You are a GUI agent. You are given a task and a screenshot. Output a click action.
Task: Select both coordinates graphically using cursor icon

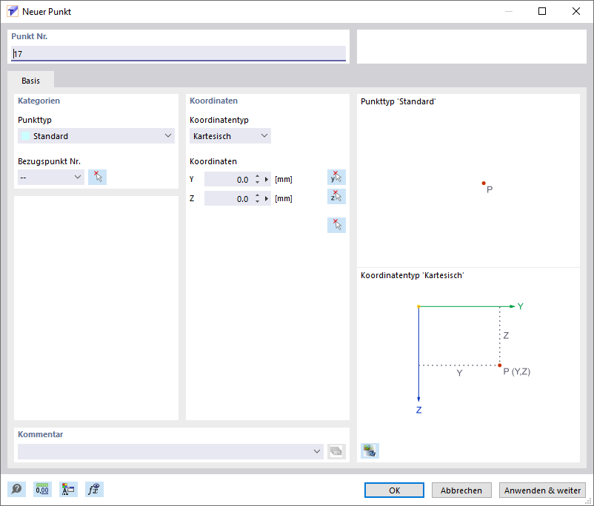click(336, 225)
